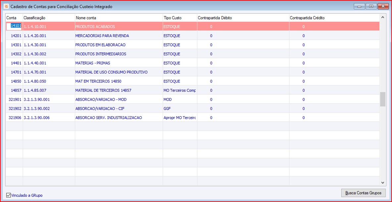Screen dimensions: 392x202
Task: Click Contrapartida Débito value for account 321902
Action: pyautogui.click(x=211, y=108)
